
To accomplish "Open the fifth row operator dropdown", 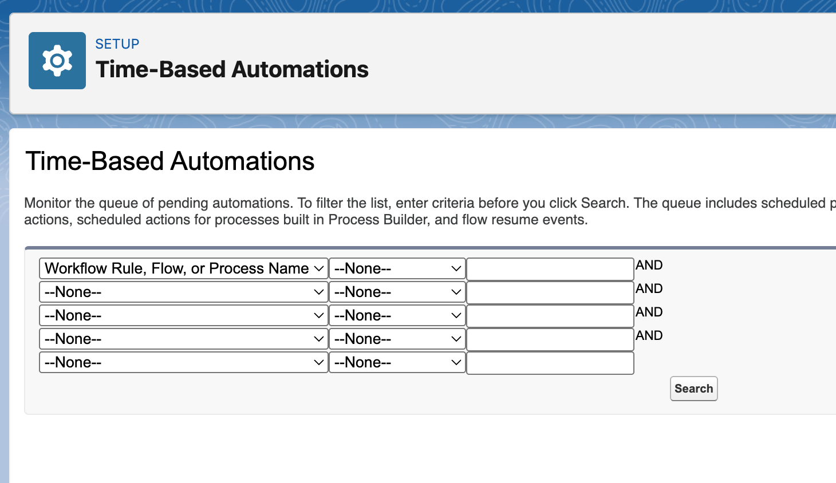I will coord(397,362).
